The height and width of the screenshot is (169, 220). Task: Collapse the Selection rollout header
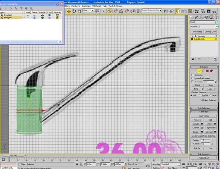pyautogui.click(x=204, y=67)
